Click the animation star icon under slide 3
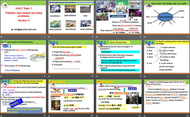190x117 pixels. pos(97,37)
